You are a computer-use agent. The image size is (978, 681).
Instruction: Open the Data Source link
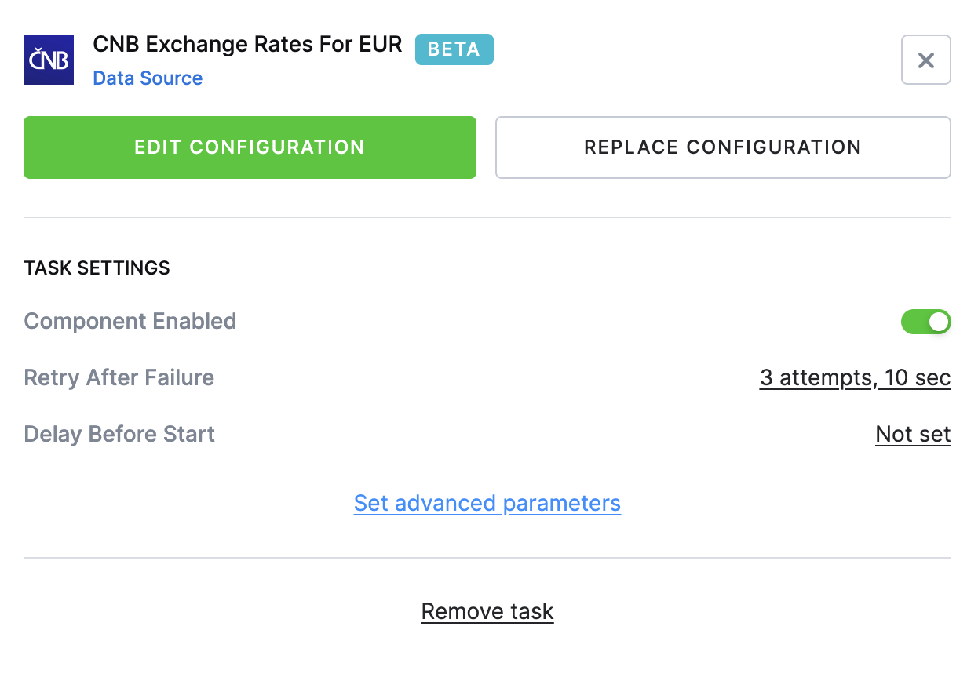tap(148, 78)
